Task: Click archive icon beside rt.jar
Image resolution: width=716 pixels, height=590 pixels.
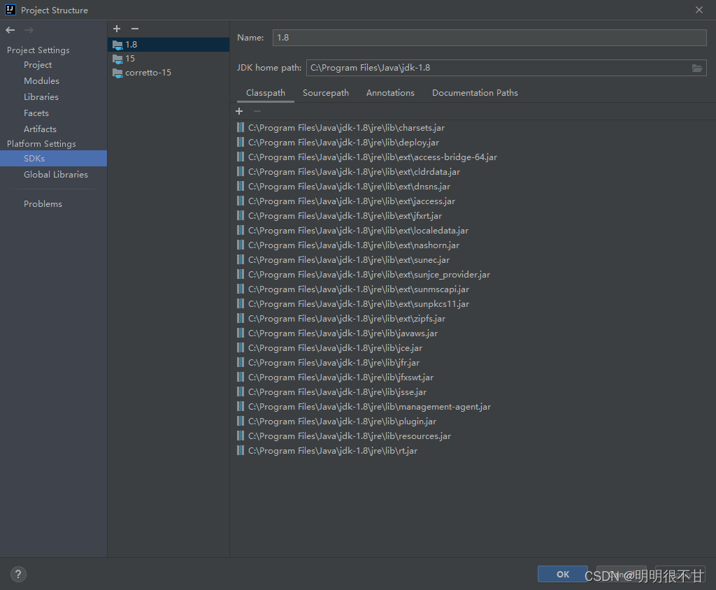Action: pos(241,451)
